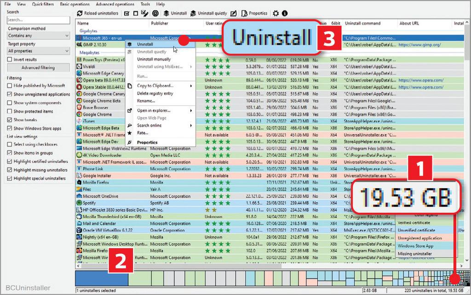The width and height of the screenshot is (471, 295).
Task: Click the Advanced filtering button
Action: coord(38,68)
